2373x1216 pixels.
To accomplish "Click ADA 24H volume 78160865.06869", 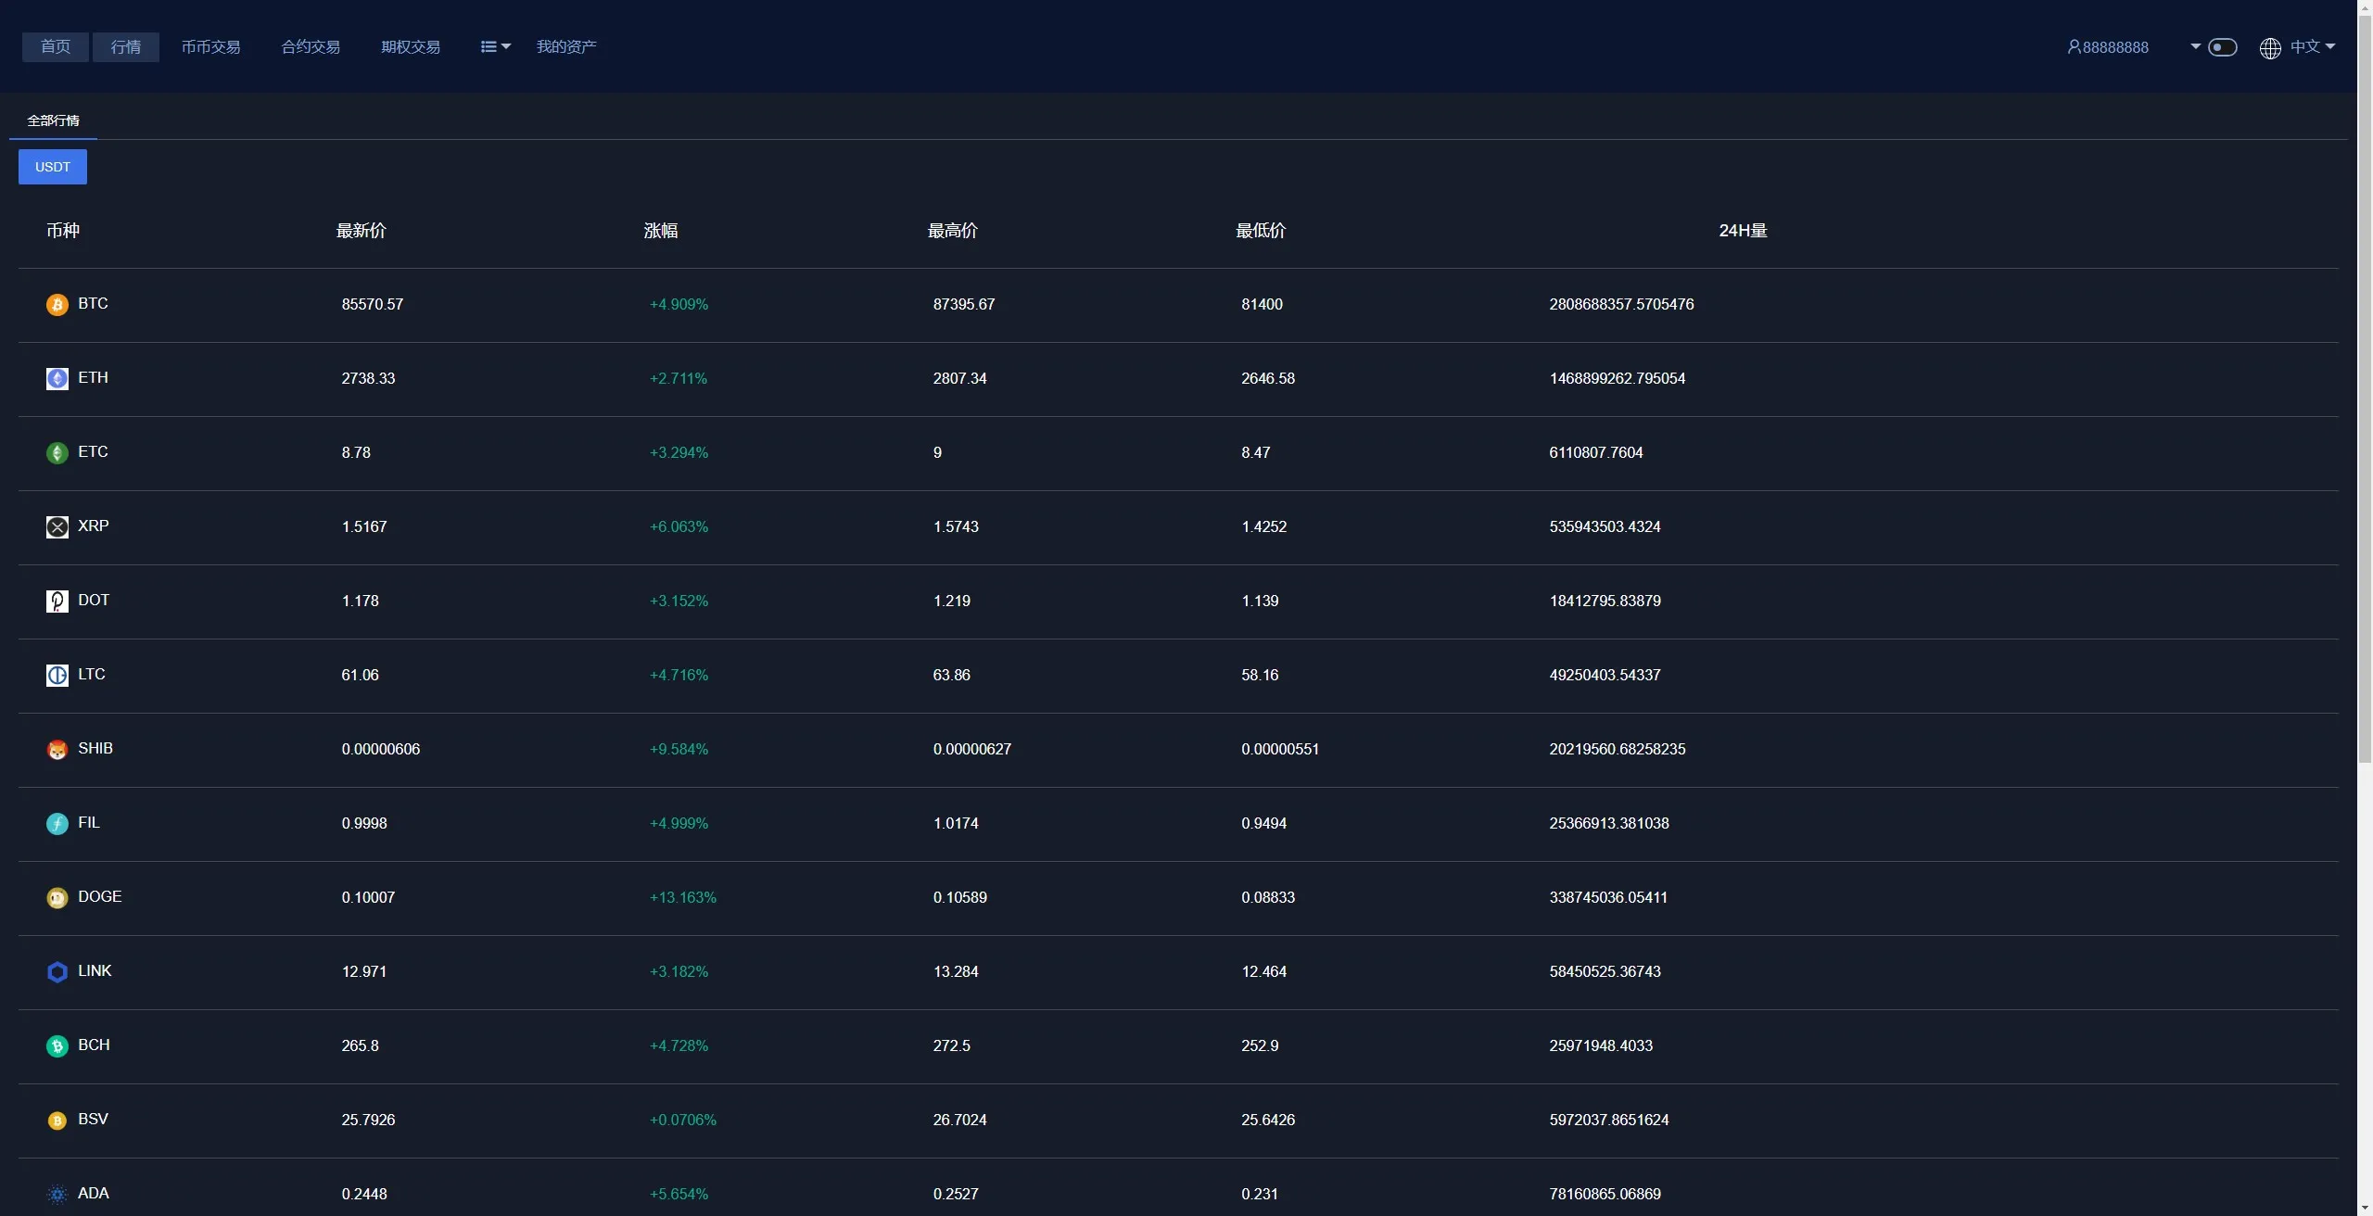I will point(1605,1195).
